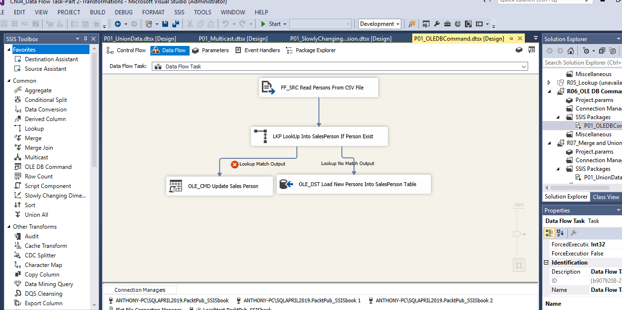Click the Home icon in Solution Explorer
This screenshot has height=310, width=622.
(x=571, y=51)
